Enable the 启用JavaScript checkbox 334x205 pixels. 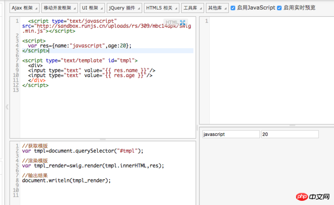click(233, 8)
